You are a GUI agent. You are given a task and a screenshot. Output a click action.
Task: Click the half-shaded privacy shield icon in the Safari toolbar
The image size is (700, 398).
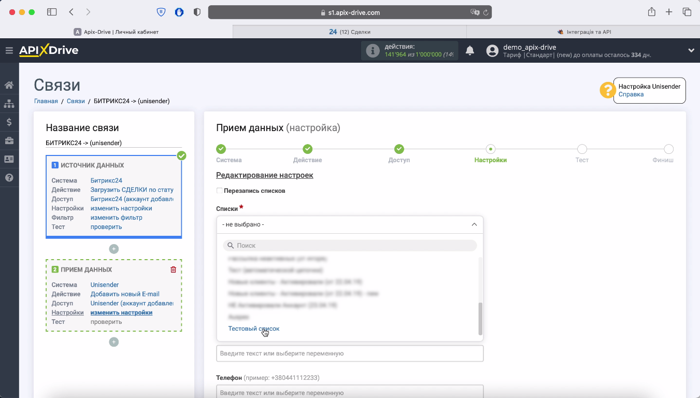tap(197, 12)
